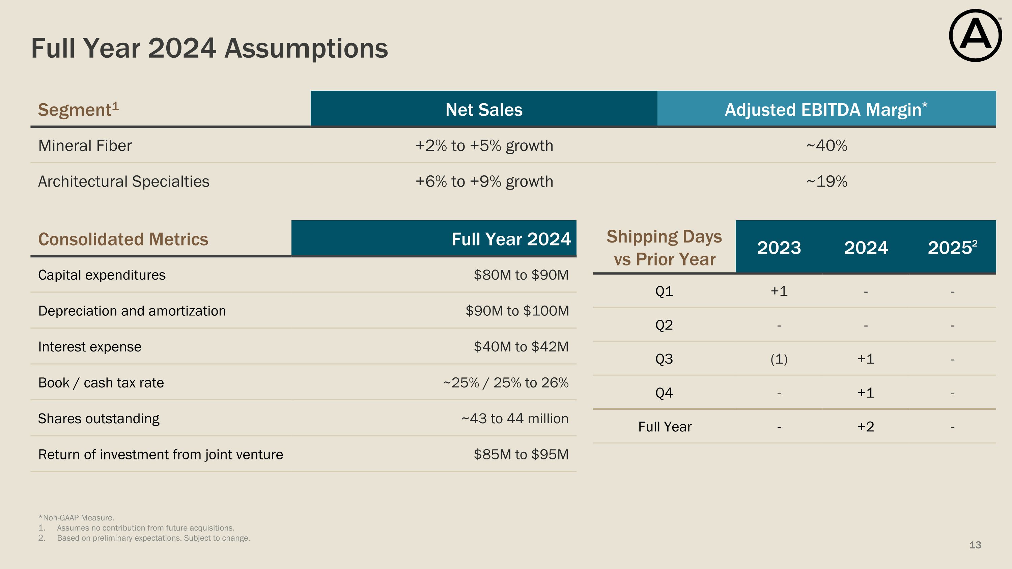
Task: Click the +2% to +5% growth cell
Action: (484, 146)
